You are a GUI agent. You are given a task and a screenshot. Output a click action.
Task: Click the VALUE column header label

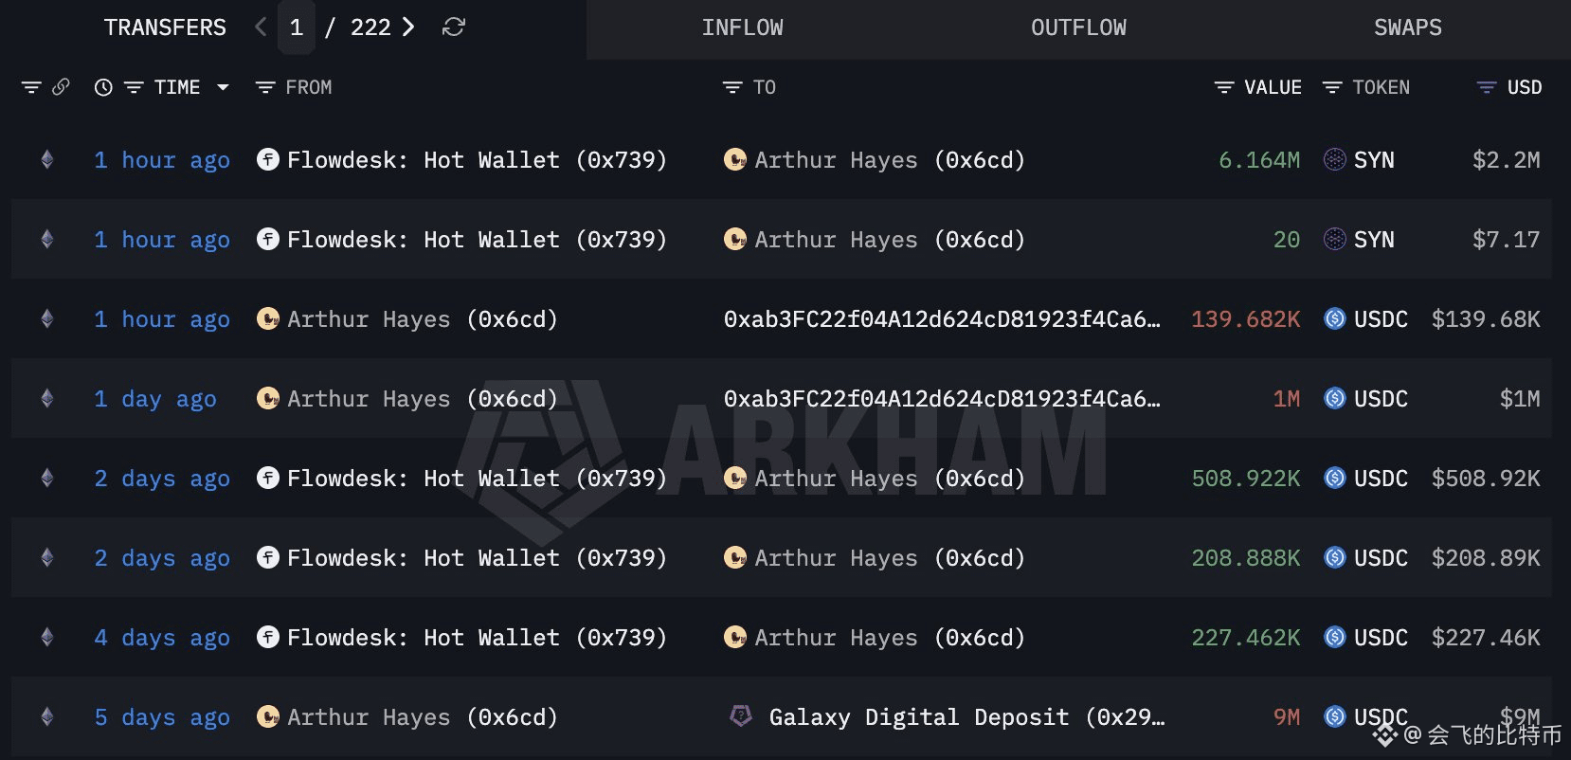(x=1273, y=87)
